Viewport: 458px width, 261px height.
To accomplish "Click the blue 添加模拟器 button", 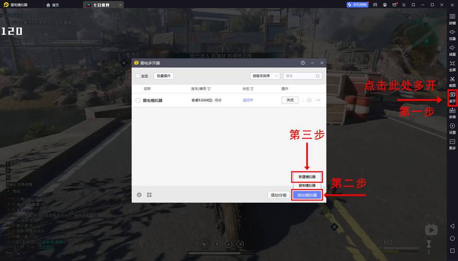I will 307,195.
